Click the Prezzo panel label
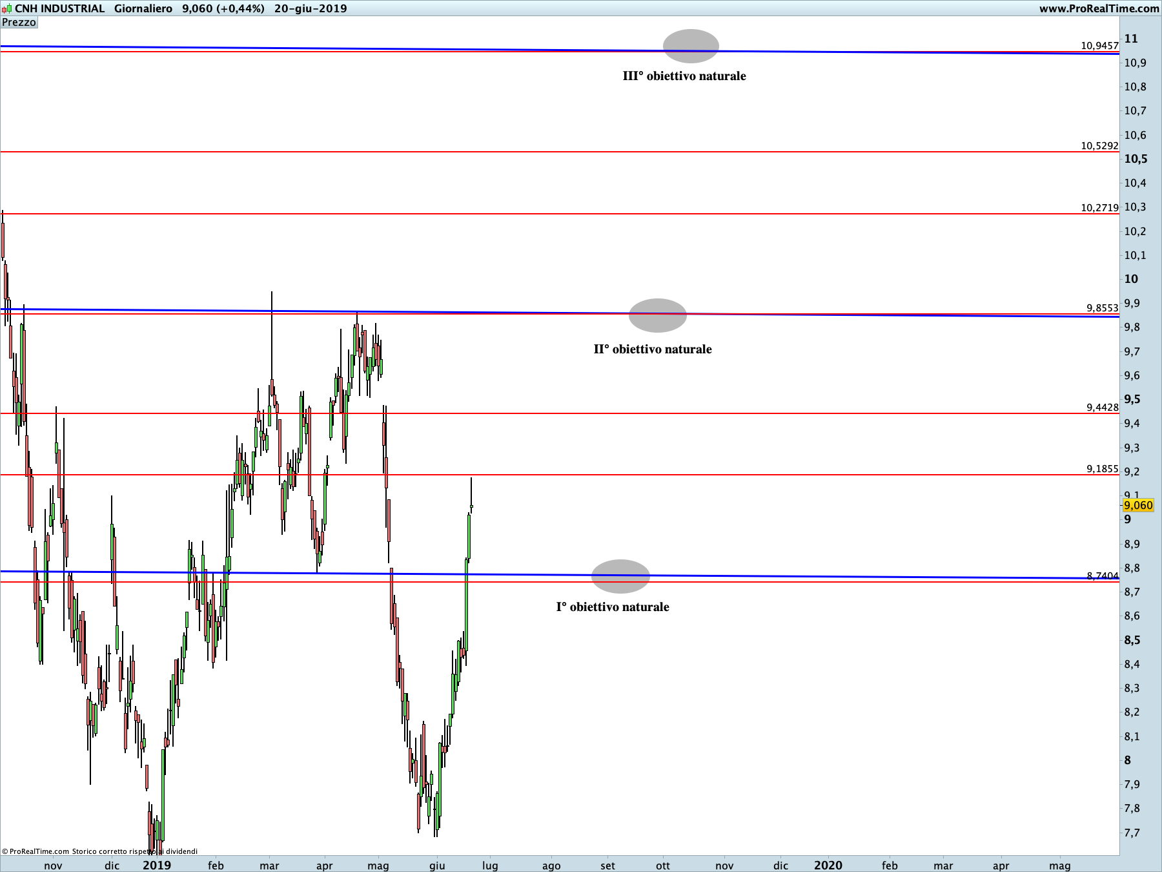The width and height of the screenshot is (1162, 872). pyautogui.click(x=19, y=22)
